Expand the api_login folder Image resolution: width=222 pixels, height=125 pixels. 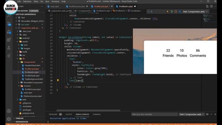point(29,24)
